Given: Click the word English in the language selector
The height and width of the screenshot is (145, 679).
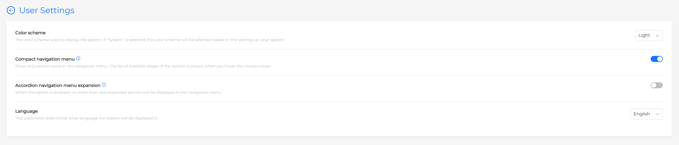Looking at the screenshot, I should pos(642,114).
